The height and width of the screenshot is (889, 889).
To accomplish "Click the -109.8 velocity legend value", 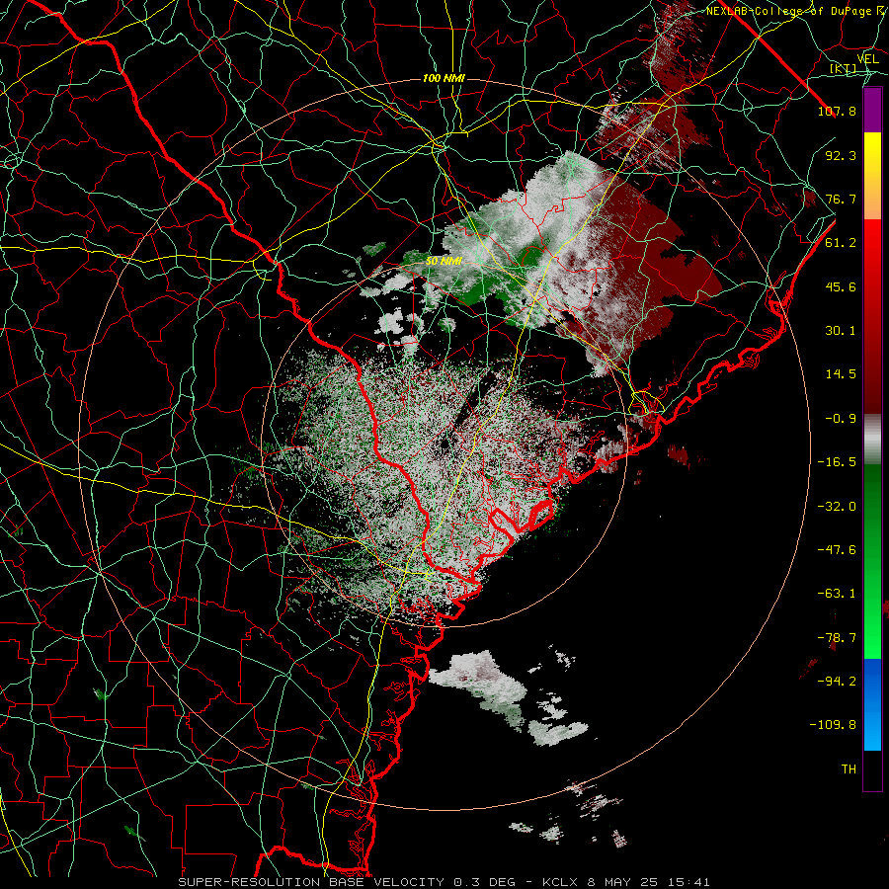I will point(834,725).
